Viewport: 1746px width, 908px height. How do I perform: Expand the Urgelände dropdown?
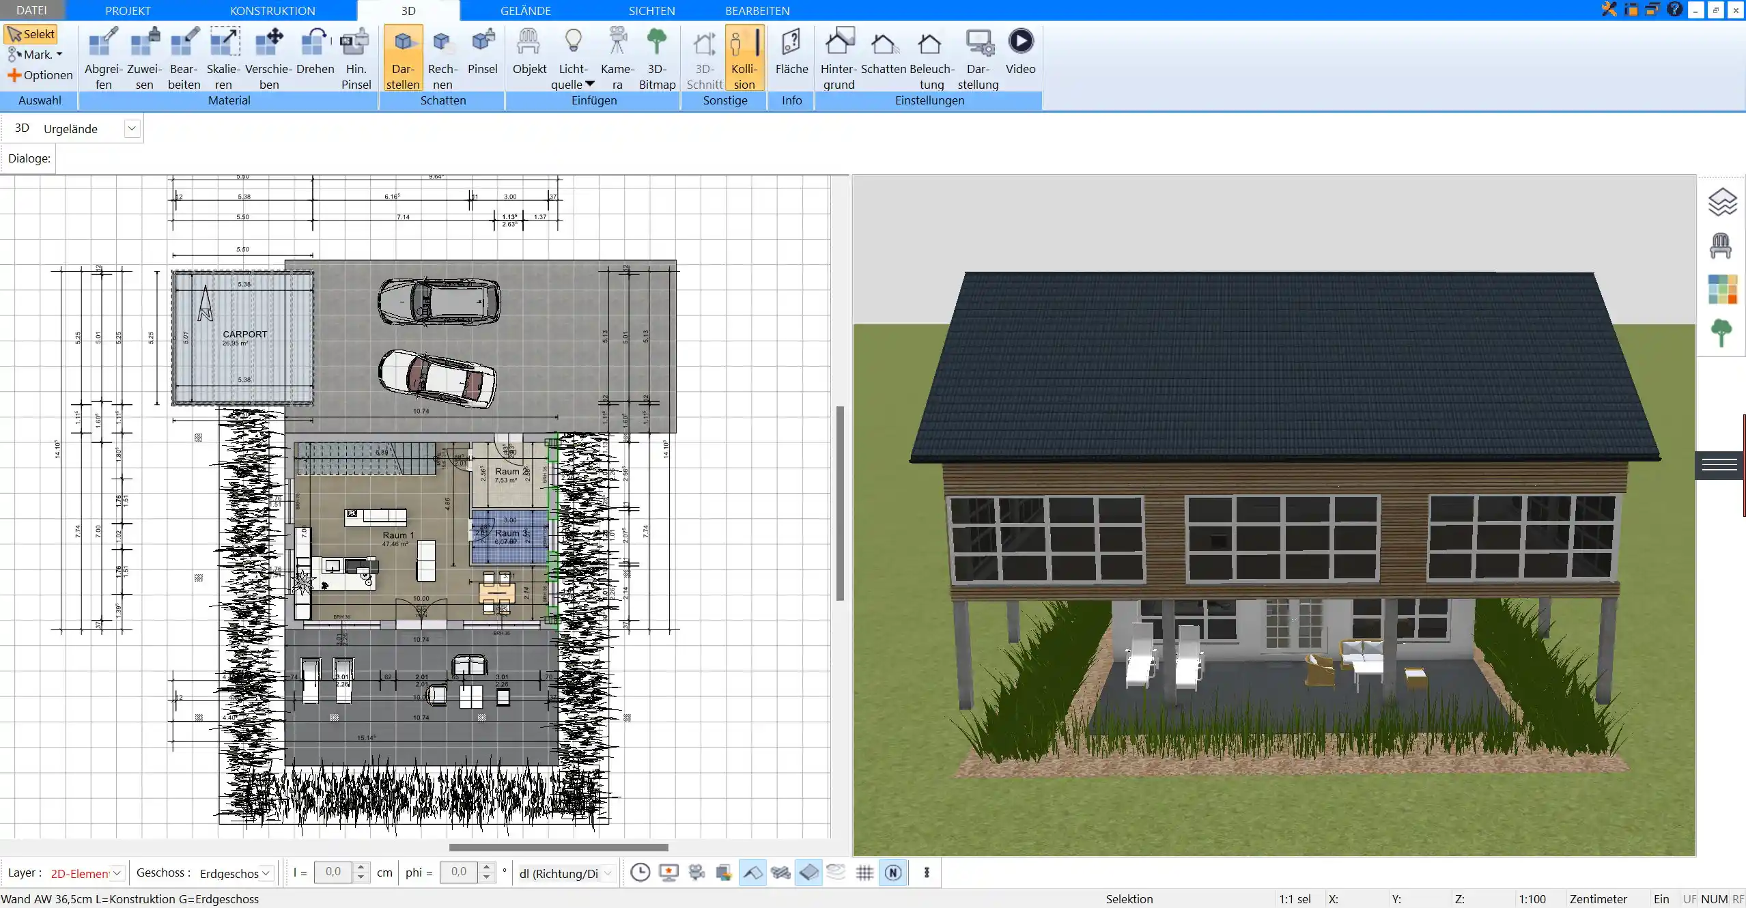(x=132, y=128)
